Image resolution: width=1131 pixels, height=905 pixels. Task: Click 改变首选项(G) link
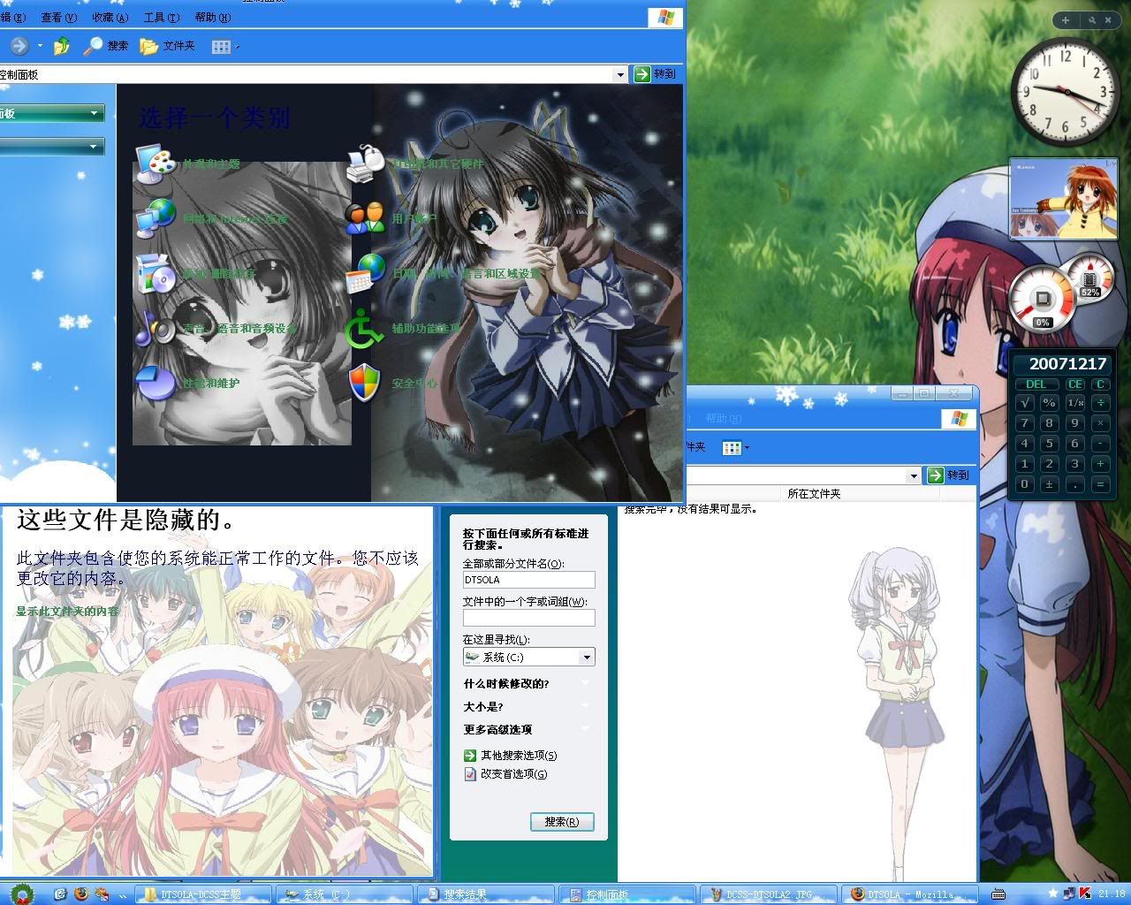pos(505,774)
